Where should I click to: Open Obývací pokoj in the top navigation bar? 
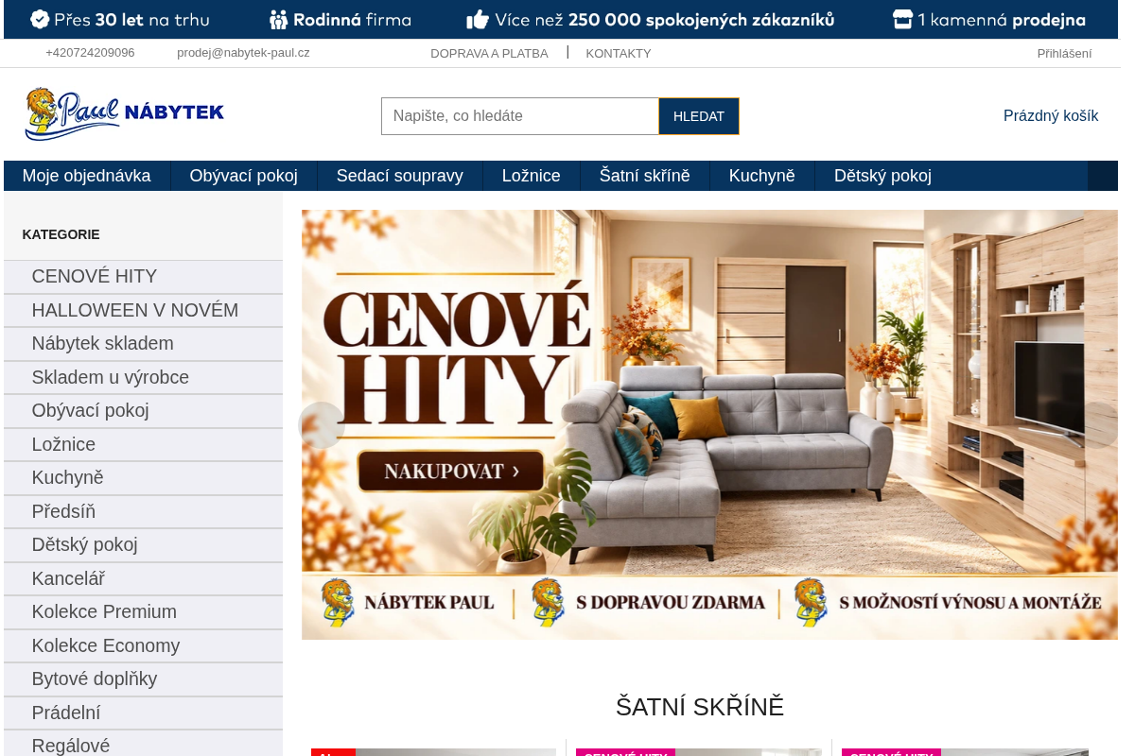[x=244, y=176]
